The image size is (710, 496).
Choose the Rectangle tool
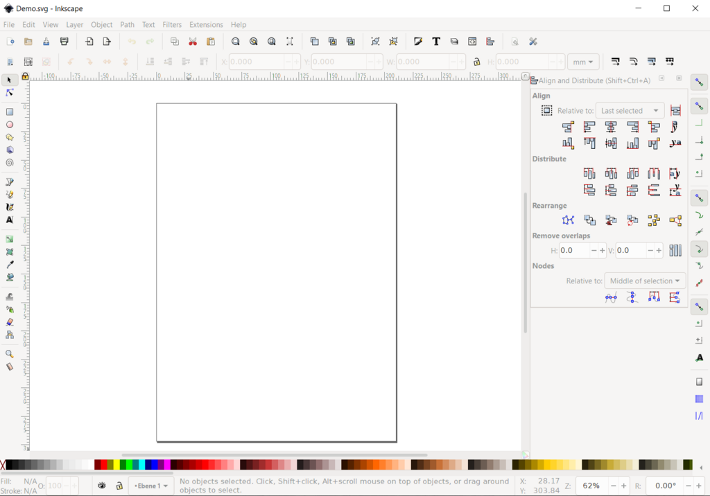(x=9, y=112)
